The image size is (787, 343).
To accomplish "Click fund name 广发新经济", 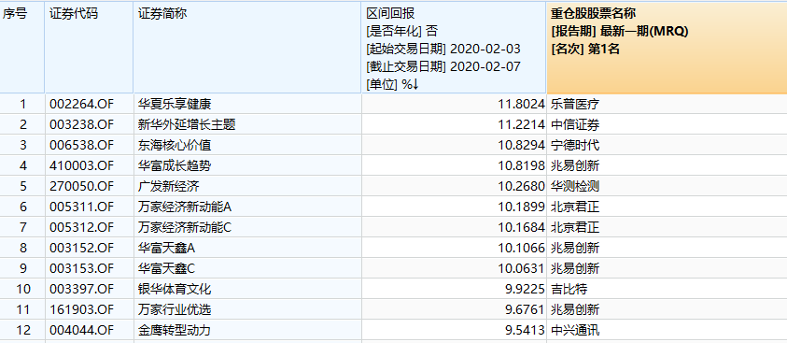I will tap(169, 186).
